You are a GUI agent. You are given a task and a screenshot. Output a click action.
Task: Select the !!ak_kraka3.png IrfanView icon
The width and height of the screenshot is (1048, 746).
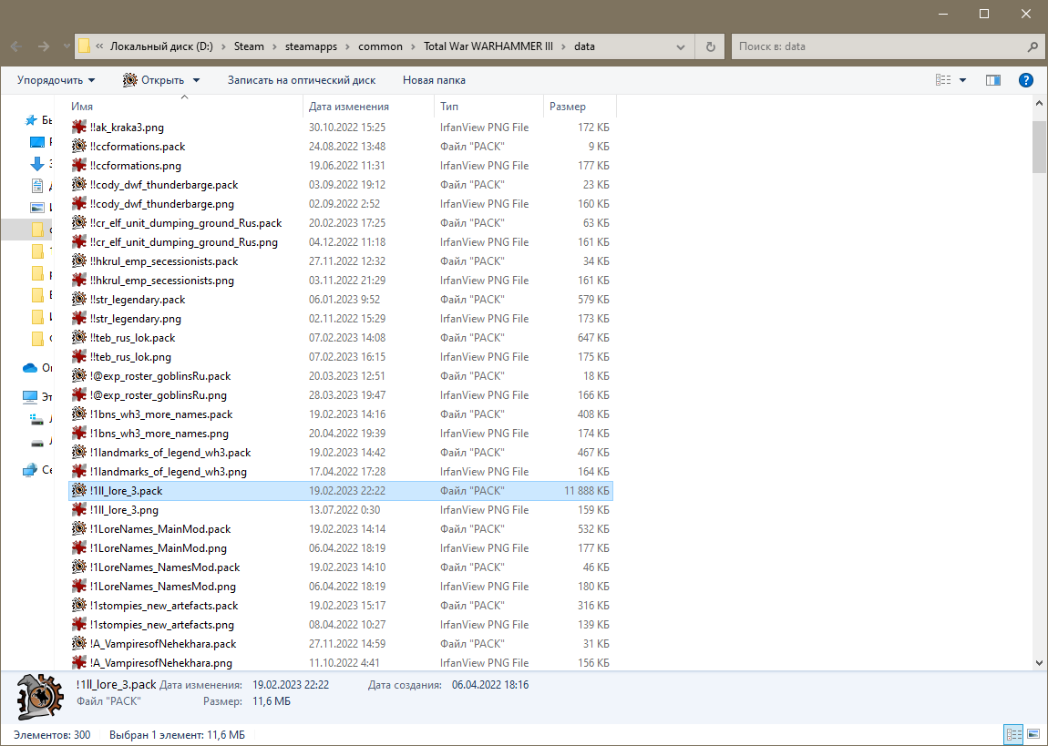click(x=79, y=127)
